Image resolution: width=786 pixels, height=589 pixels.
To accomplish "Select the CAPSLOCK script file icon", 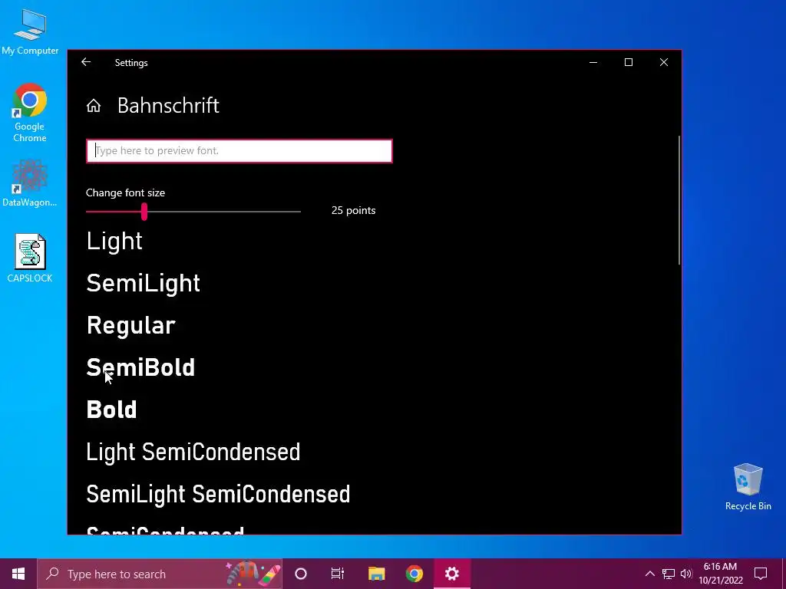I will click(x=30, y=258).
